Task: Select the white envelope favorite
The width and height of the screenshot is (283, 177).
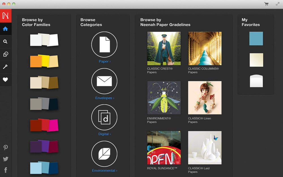Action: coord(256,81)
